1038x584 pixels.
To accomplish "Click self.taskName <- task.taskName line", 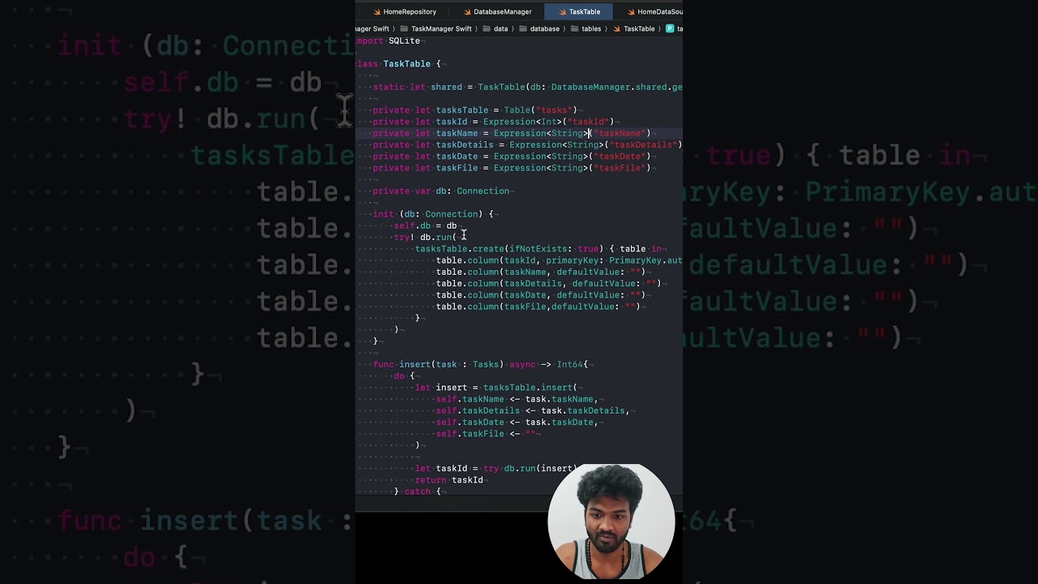I will coord(517,399).
